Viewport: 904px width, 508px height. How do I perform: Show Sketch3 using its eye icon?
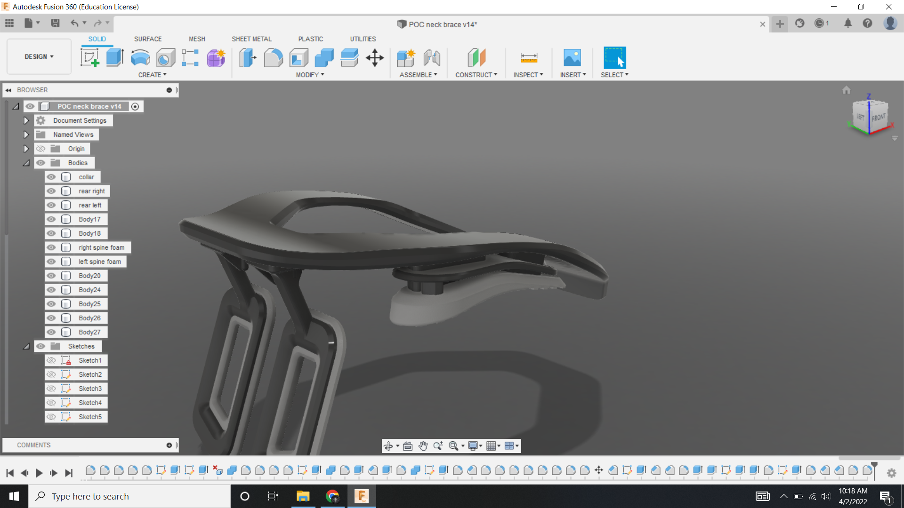tap(51, 389)
